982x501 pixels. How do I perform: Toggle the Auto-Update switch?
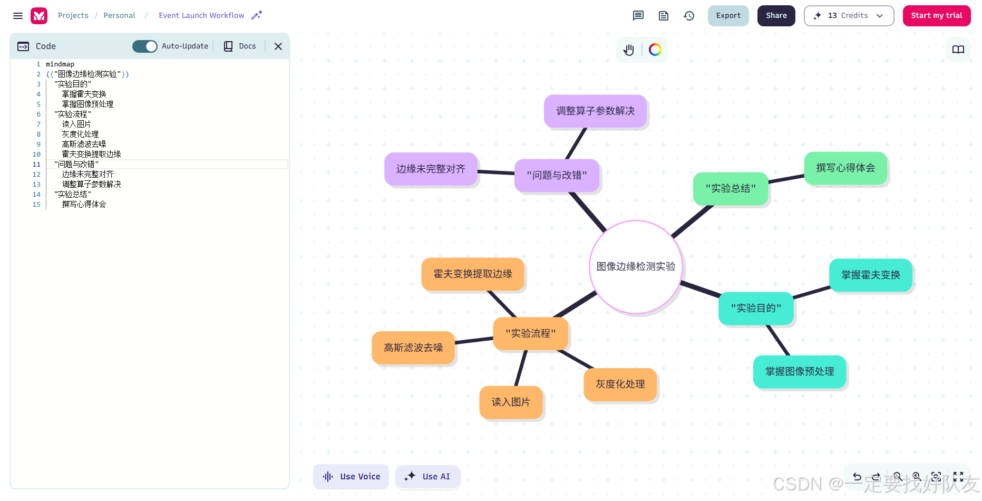point(145,46)
